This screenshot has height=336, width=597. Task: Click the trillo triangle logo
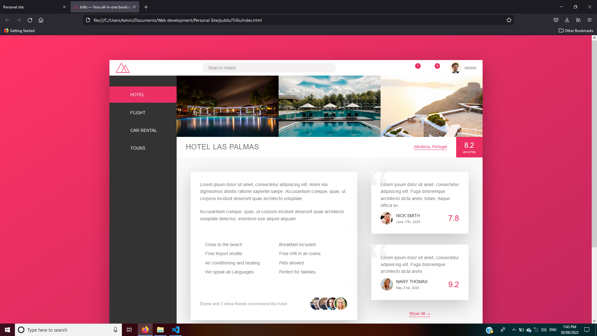tap(123, 68)
